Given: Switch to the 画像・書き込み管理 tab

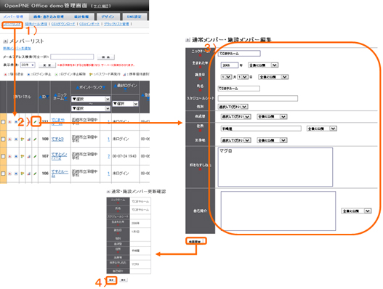Looking at the screenshot, I should coord(49,17).
